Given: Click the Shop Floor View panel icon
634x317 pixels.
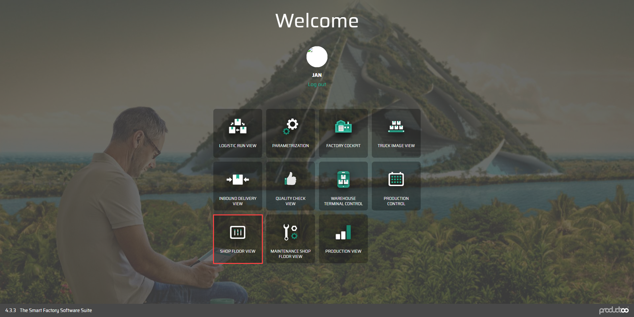Looking at the screenshot, I should (237, 232).
